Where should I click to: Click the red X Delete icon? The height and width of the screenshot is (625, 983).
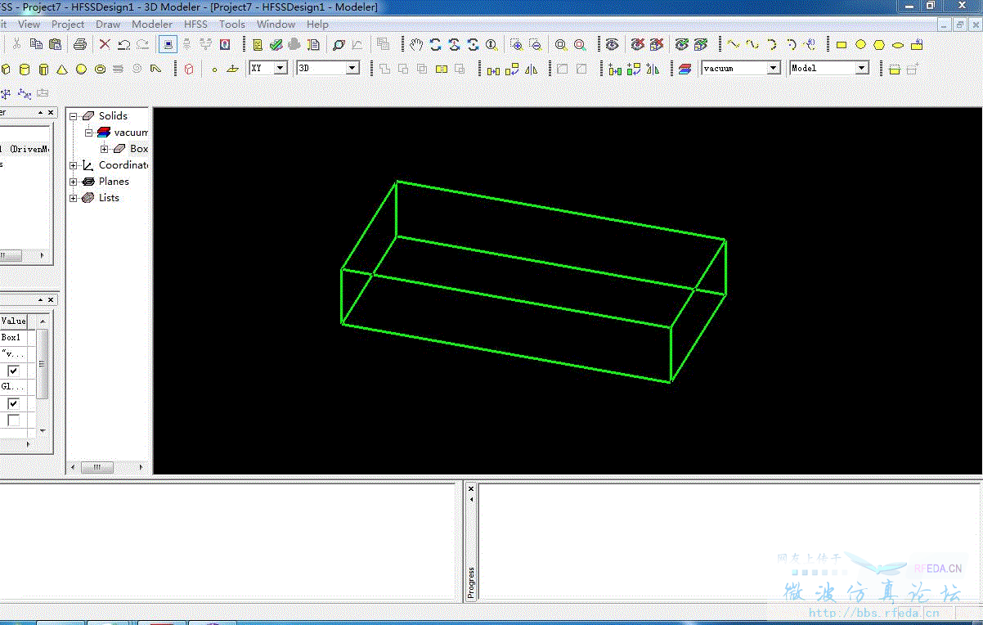pos(105,44)
